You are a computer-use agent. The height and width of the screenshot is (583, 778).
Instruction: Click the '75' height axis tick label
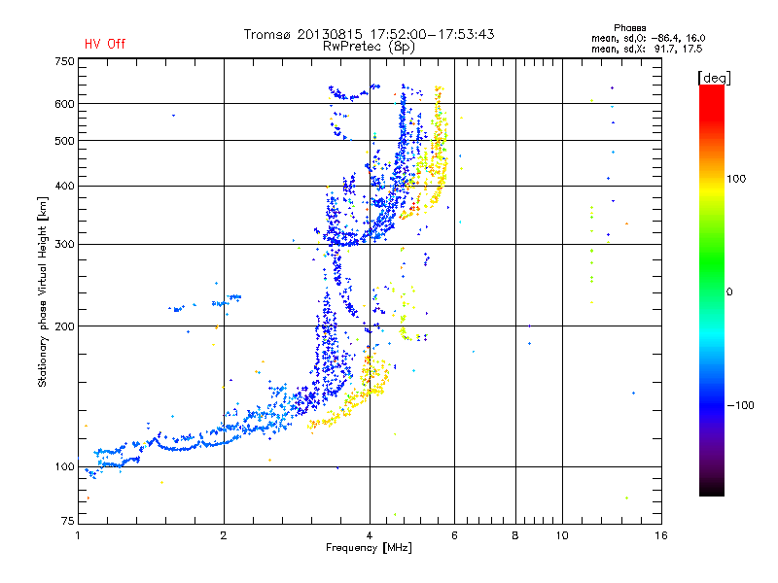pyautogui.click(x=68, y=521)
